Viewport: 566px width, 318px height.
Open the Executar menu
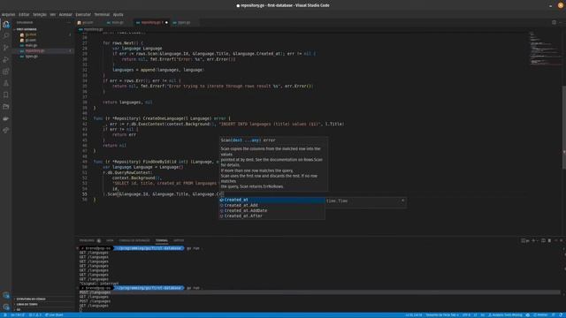coord(83,14)
